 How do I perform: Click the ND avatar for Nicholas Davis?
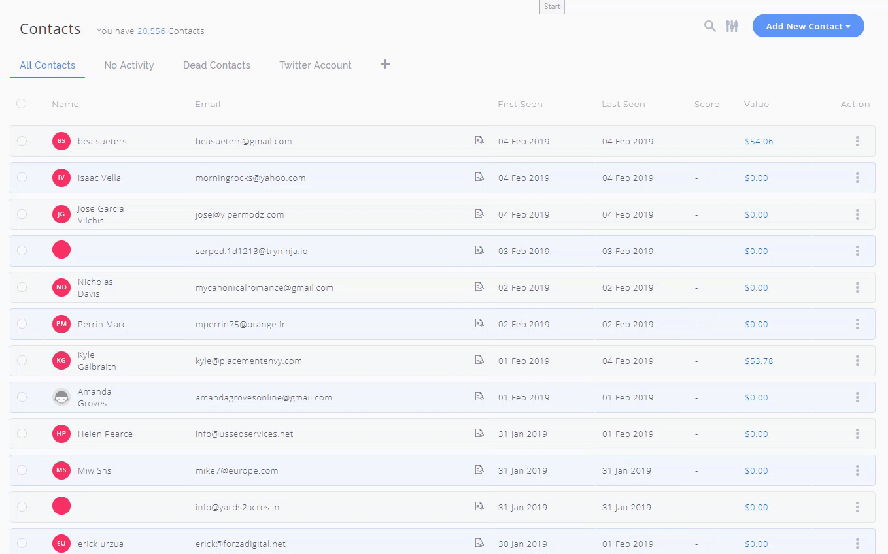(x=61, y=287)
